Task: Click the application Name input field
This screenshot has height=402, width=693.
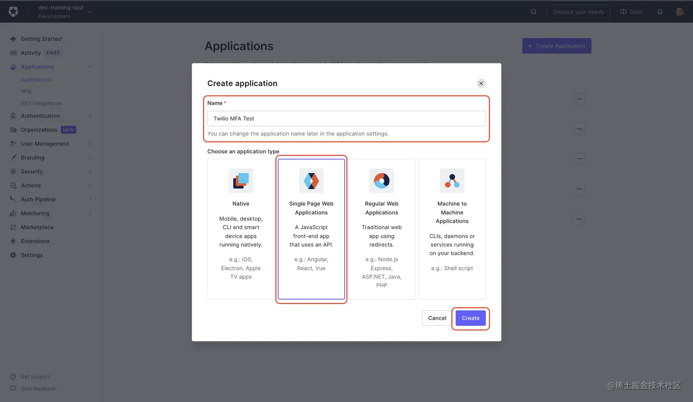Action: coord(346,118)
